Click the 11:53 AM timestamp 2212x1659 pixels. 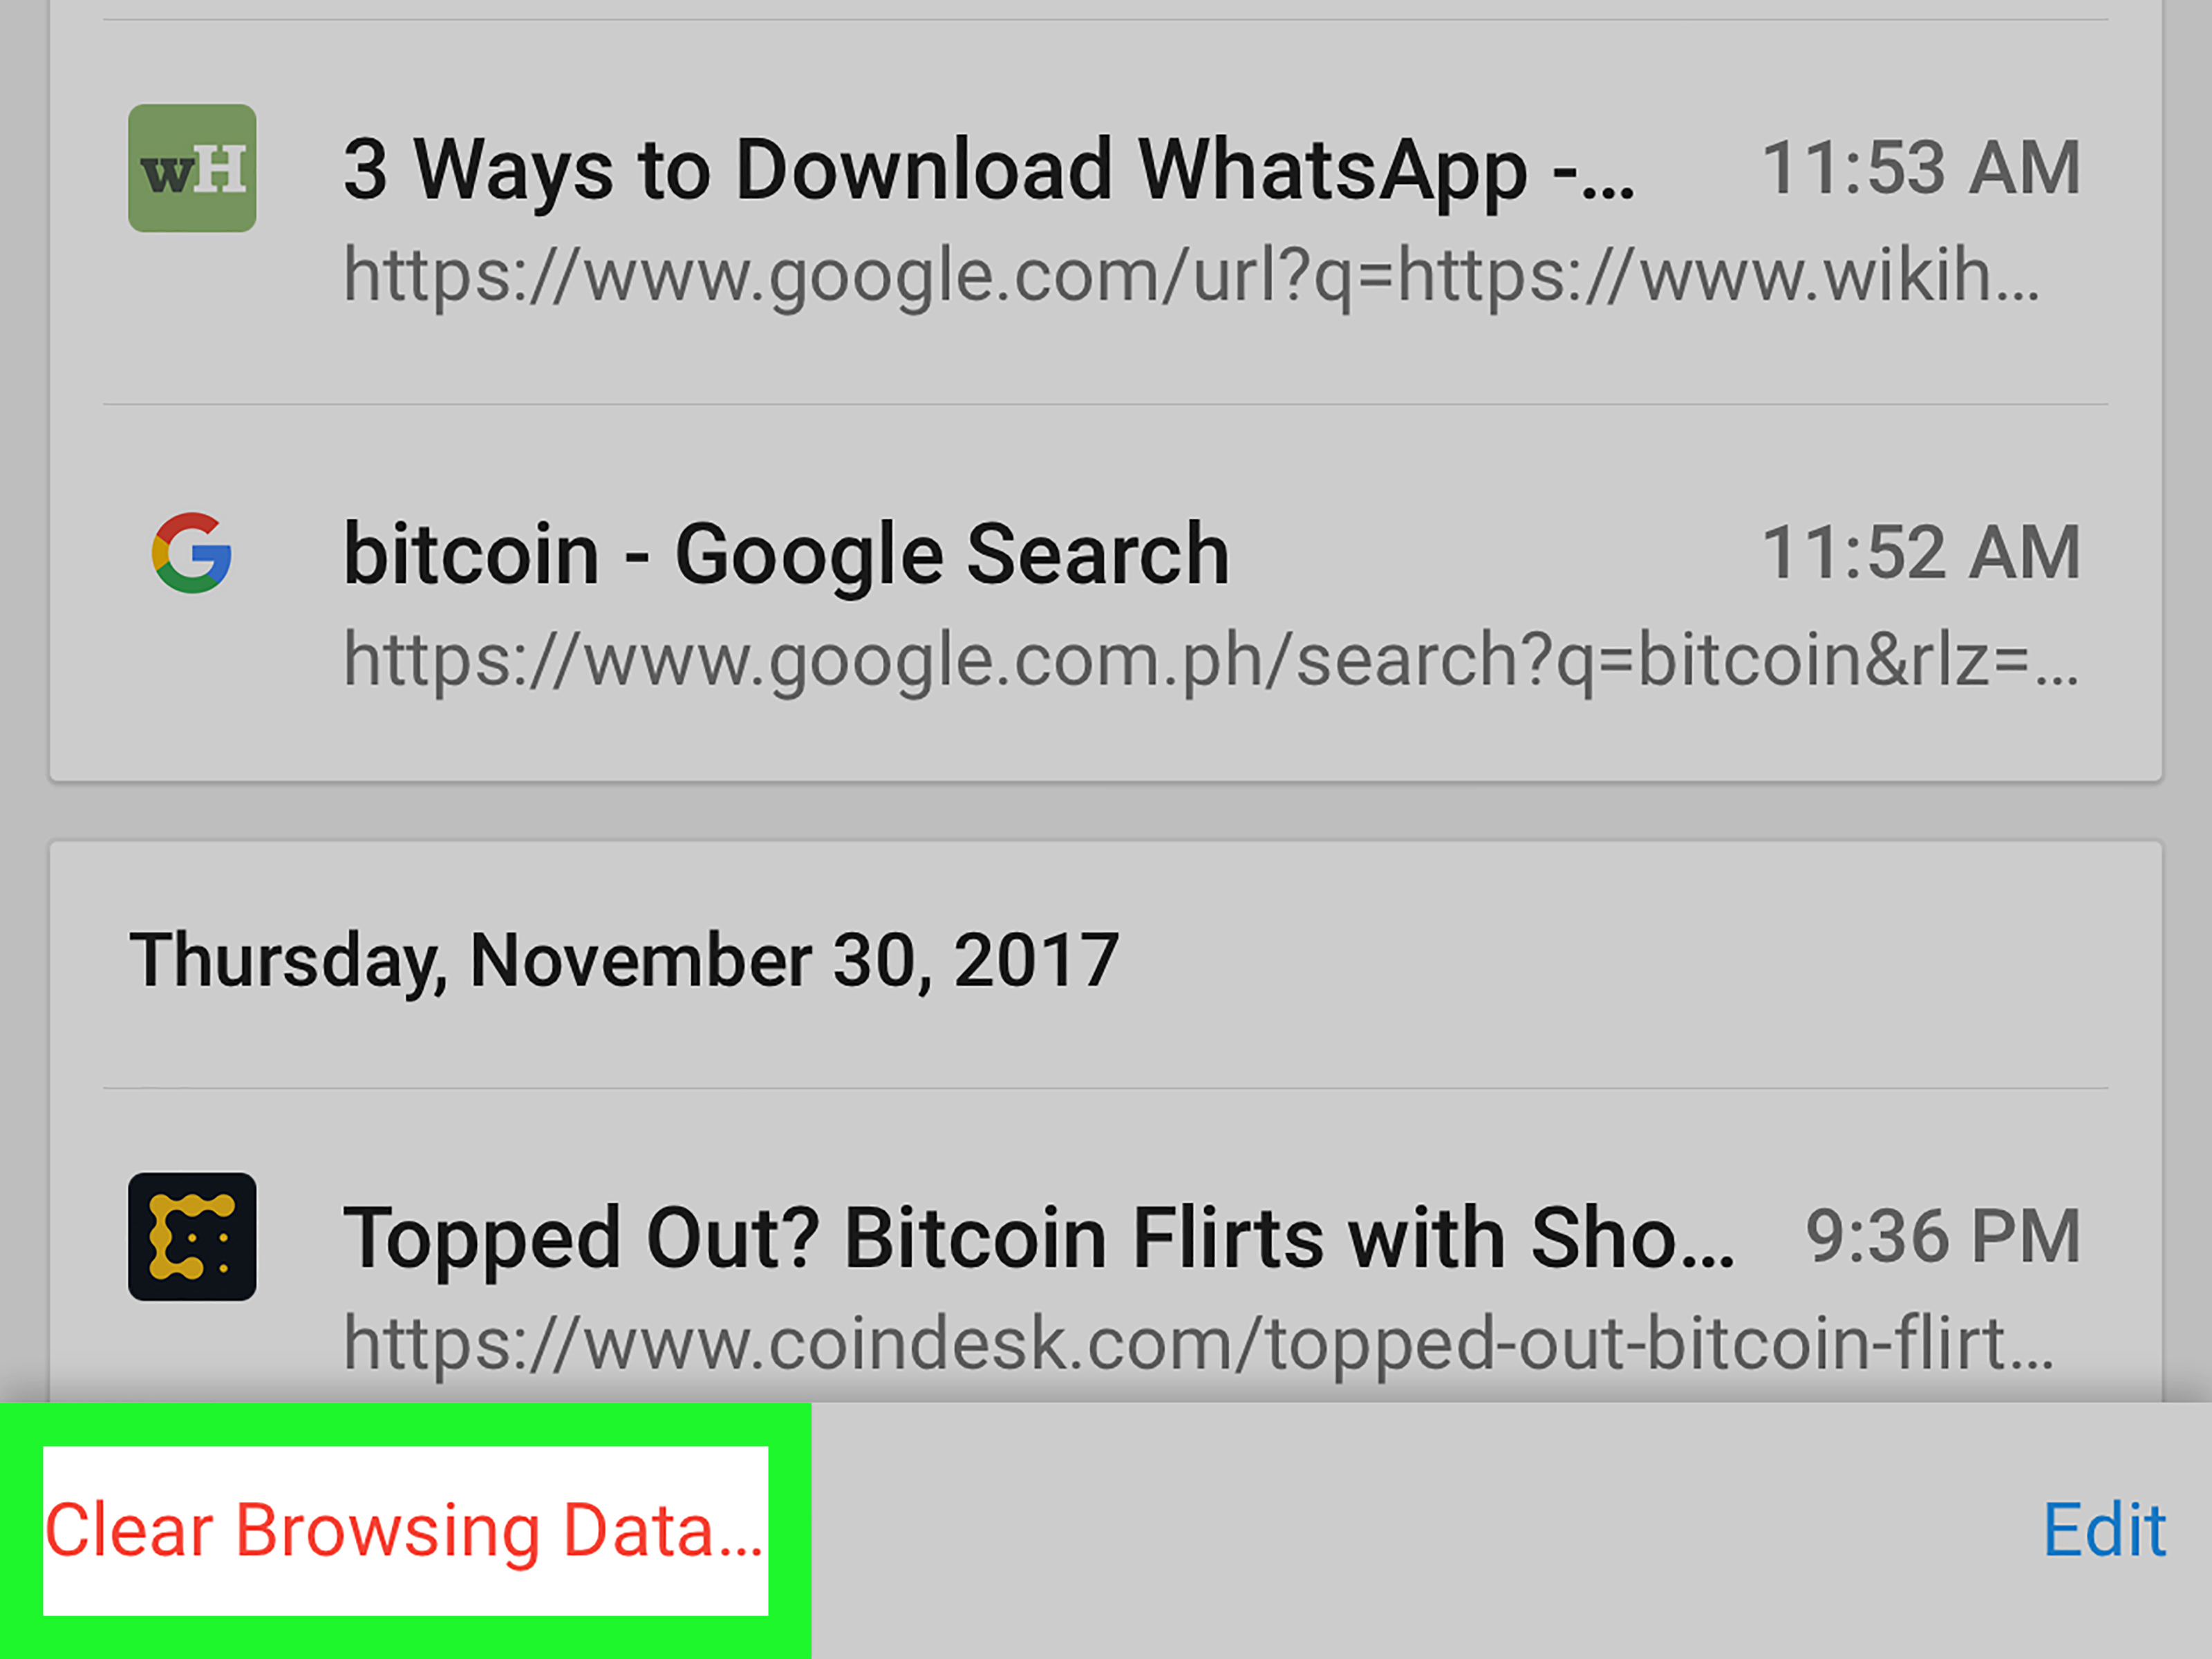coord(1921,168)
